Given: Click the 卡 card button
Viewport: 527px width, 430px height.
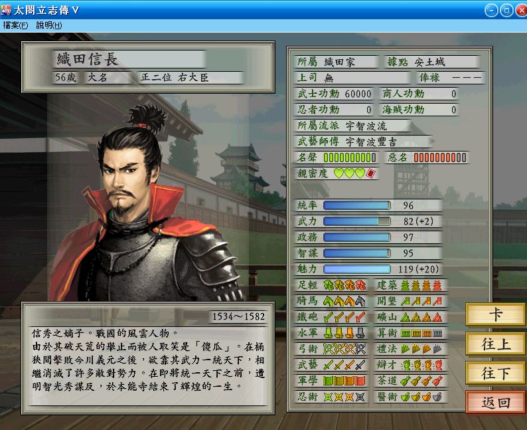Looking at the screenshot, I should pyautogui.click(x=495, y=314).
